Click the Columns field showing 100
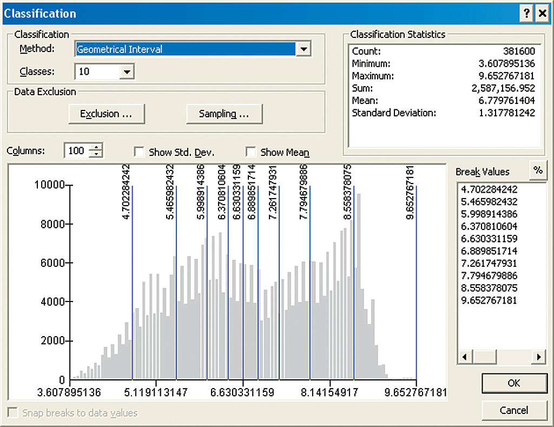Image resolution: width=554 pixels, height=427 pixels. pyautogui.click(x=76, y=150)
